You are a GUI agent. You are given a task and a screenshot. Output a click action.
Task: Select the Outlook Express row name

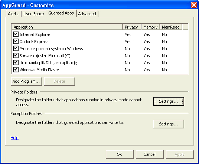[x=34, y=42]
